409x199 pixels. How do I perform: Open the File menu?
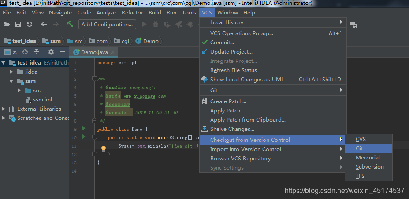(7, 12)
